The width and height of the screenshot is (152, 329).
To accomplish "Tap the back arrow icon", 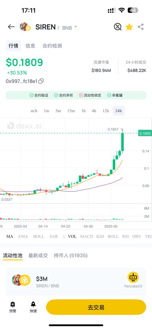I will [x=11, y=27].
